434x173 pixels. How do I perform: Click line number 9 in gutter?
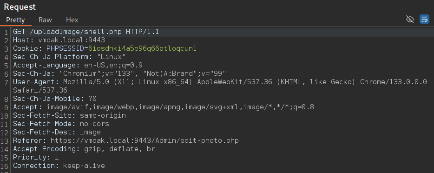[6, 107]
